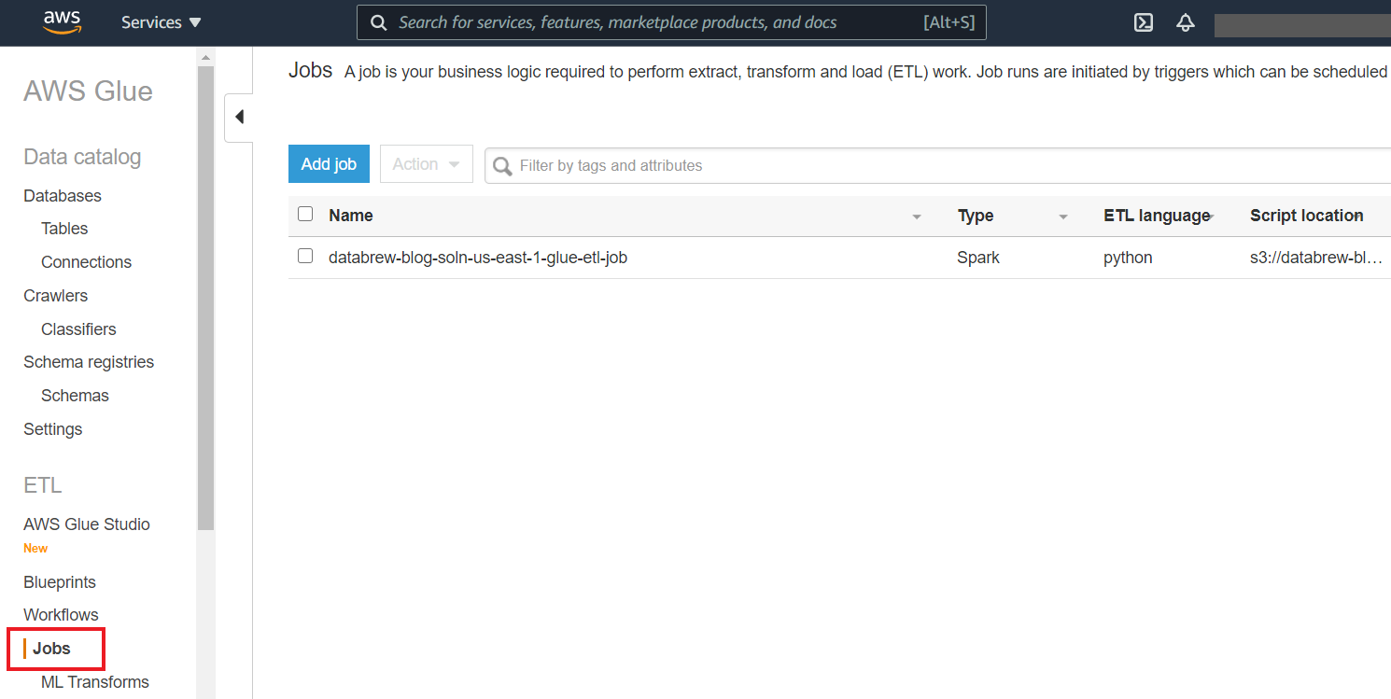Go to Schema registries

click(89, 362)
